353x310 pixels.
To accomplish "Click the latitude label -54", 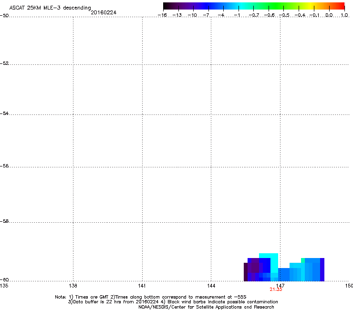I will [4, 114].
